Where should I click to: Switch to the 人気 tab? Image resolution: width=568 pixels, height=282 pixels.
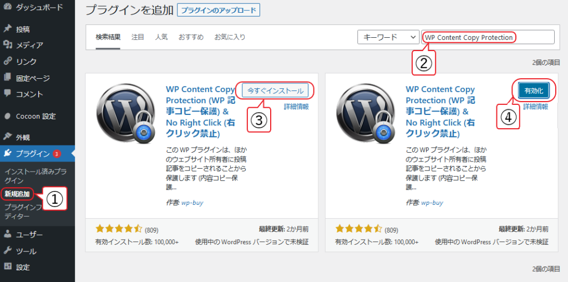pyautogui.click(x=161, y=37)
